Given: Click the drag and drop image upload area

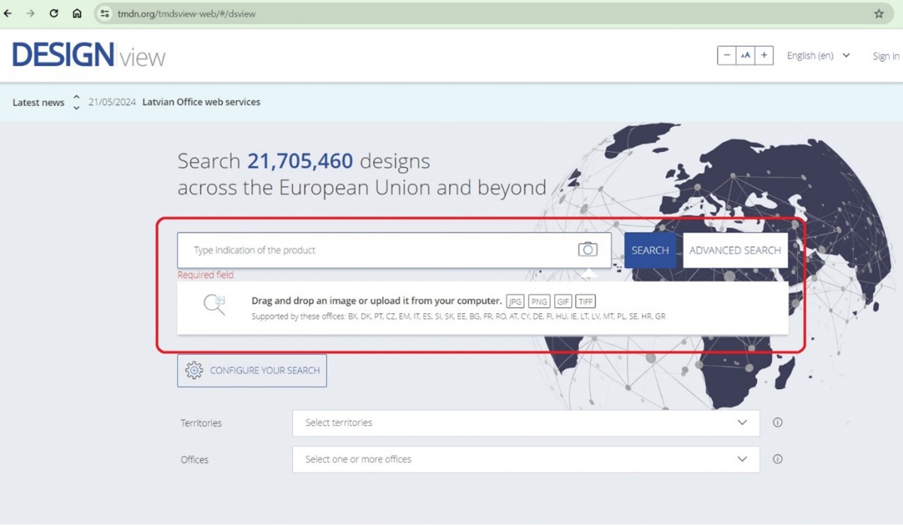Looking at the screenshot, I should tap(483, 308).
